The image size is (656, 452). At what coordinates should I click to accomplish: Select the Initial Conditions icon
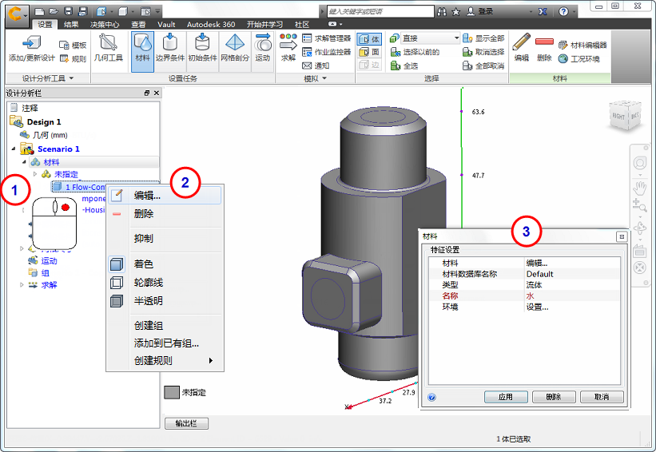click(202, 43)
